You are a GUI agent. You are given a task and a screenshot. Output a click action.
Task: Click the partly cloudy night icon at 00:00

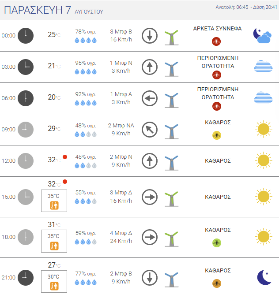point(262,36)
